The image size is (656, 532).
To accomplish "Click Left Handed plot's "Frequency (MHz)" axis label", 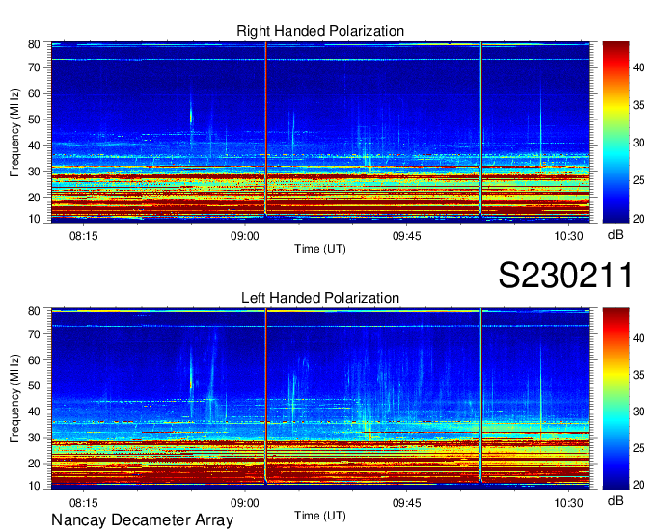I will click(14, 399).
